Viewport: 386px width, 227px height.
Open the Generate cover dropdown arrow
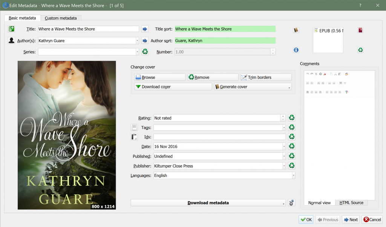point(289,87)
